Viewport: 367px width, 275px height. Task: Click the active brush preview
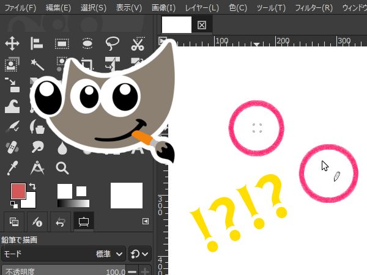(x=65, y=191)
